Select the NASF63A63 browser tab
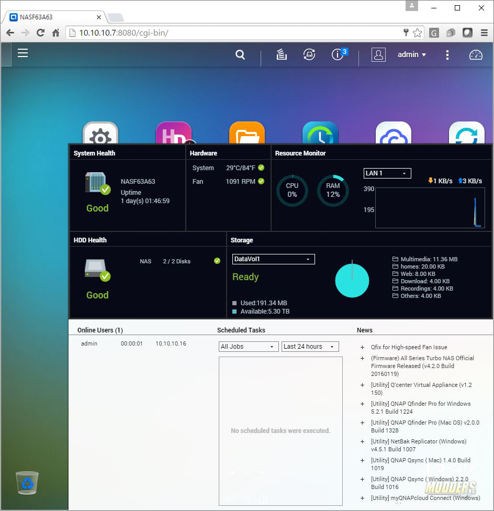Screen dimensions: 494x511 54,17
